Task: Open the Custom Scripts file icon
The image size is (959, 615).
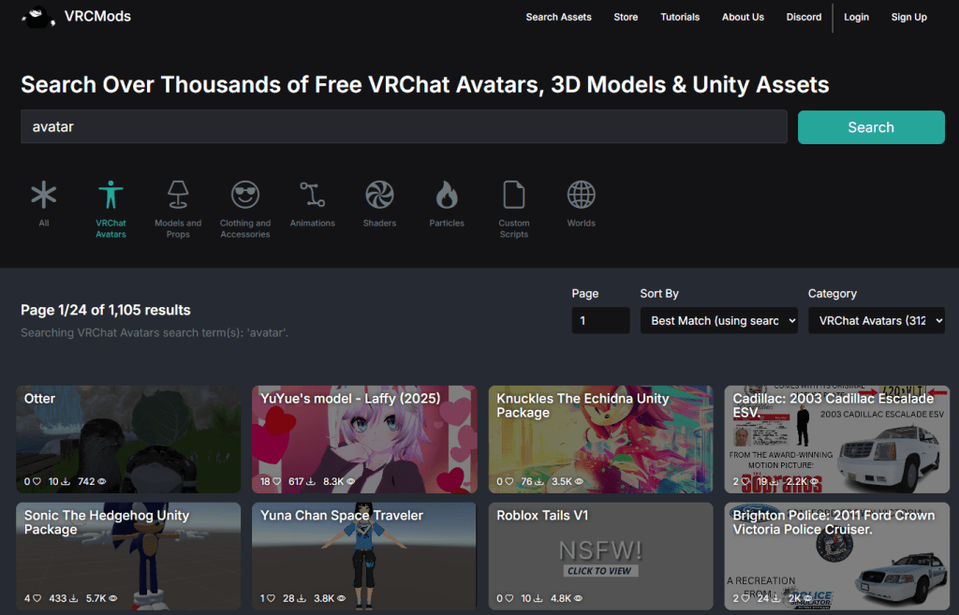Action: click(x=514, y=196)
